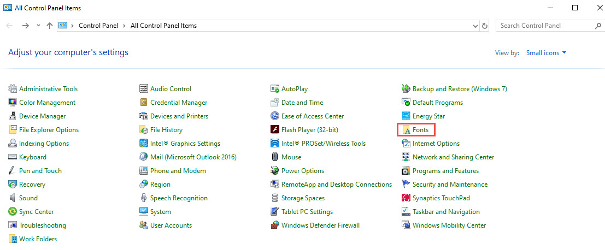Open the Synaptics TouchPad icon

(x=406, y=198)
